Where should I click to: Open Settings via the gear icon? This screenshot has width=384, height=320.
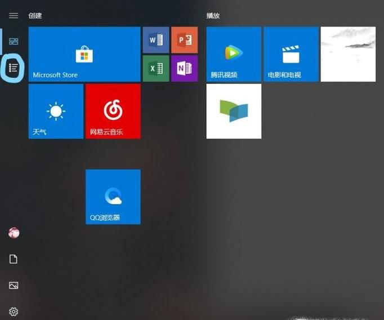(x=14, y=312)
